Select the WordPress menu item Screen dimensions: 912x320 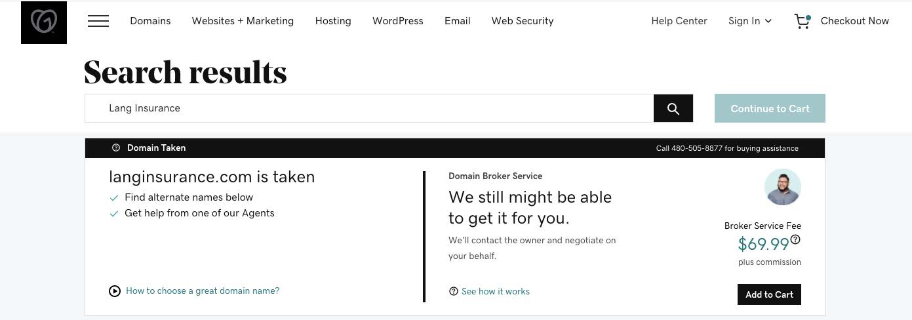pyautogui.click(x=397, y=21)
